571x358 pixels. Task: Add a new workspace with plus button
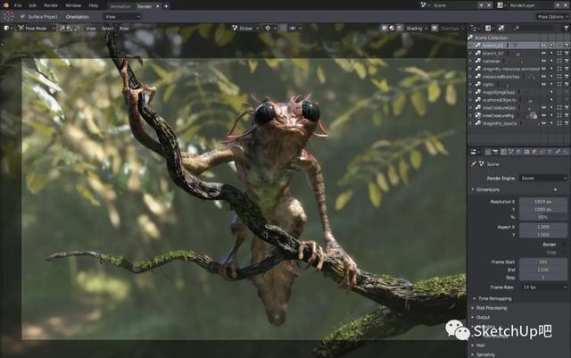[x=166, y=6]
